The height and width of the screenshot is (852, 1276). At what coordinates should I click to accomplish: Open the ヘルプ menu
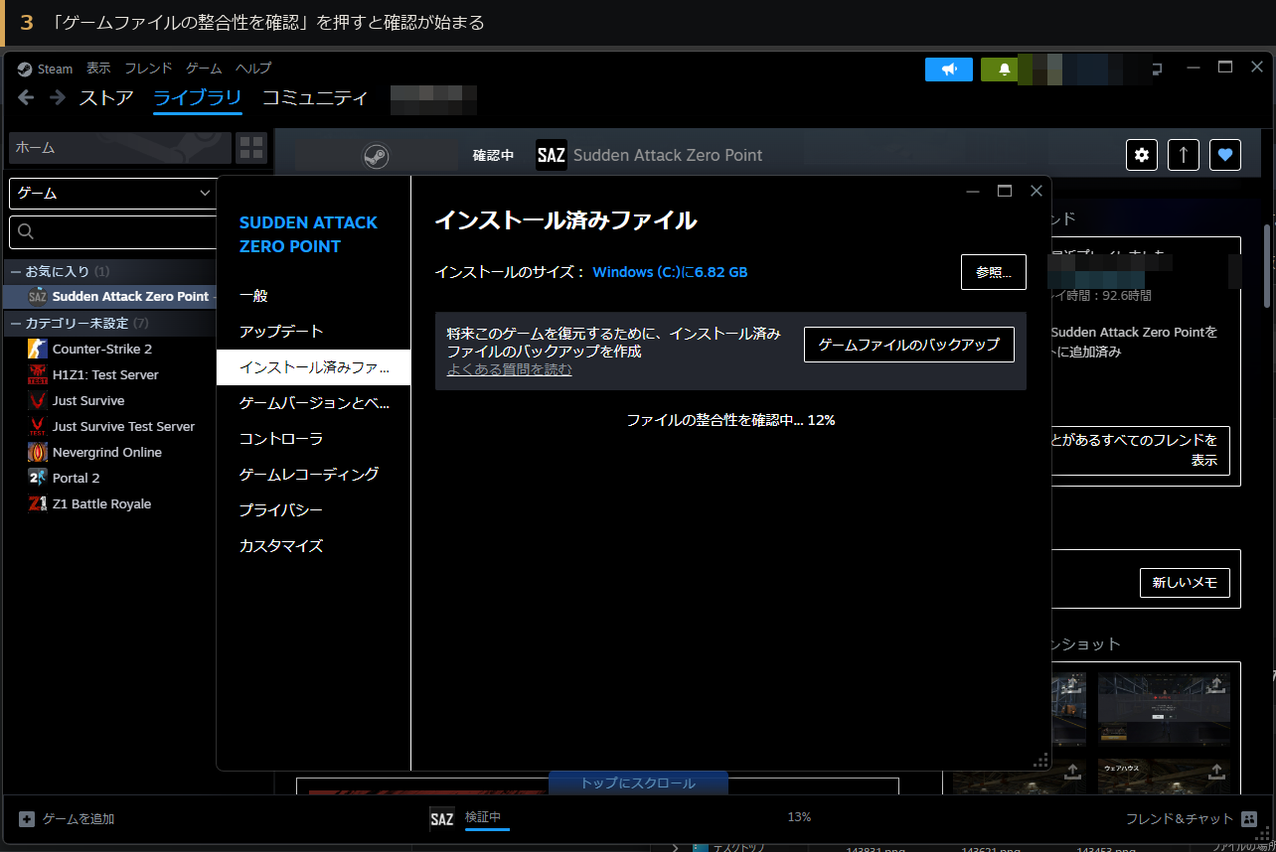253,69
